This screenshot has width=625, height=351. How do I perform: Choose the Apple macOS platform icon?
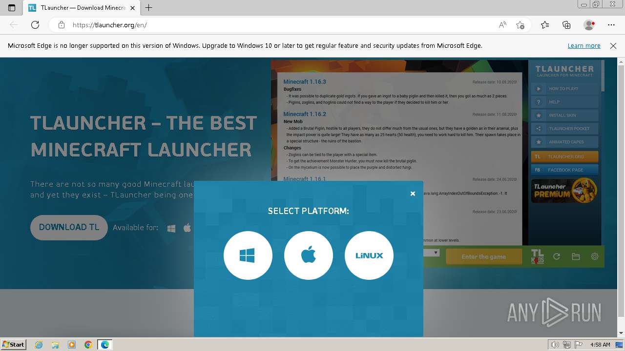[309, 255]
